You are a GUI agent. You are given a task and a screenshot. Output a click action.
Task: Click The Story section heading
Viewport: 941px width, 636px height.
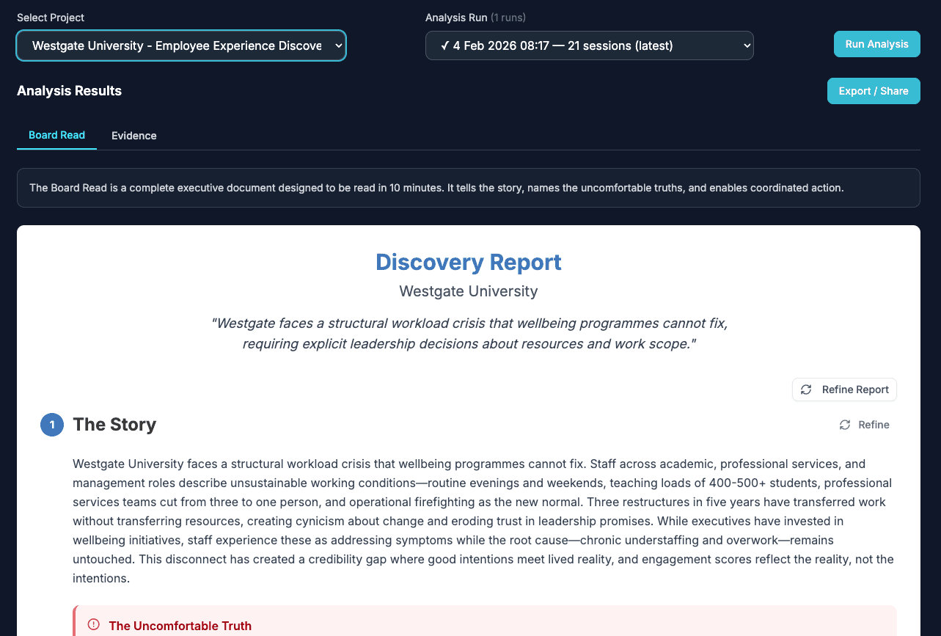click(x=114, y=425)
